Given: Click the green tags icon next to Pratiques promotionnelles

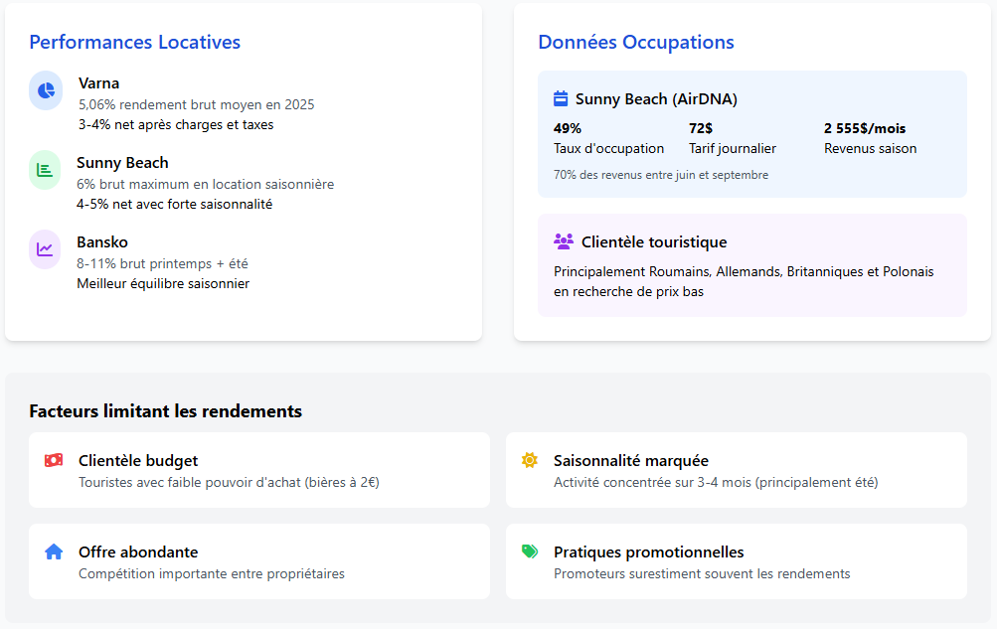Looking at the screenshot, I should point(528,551).
